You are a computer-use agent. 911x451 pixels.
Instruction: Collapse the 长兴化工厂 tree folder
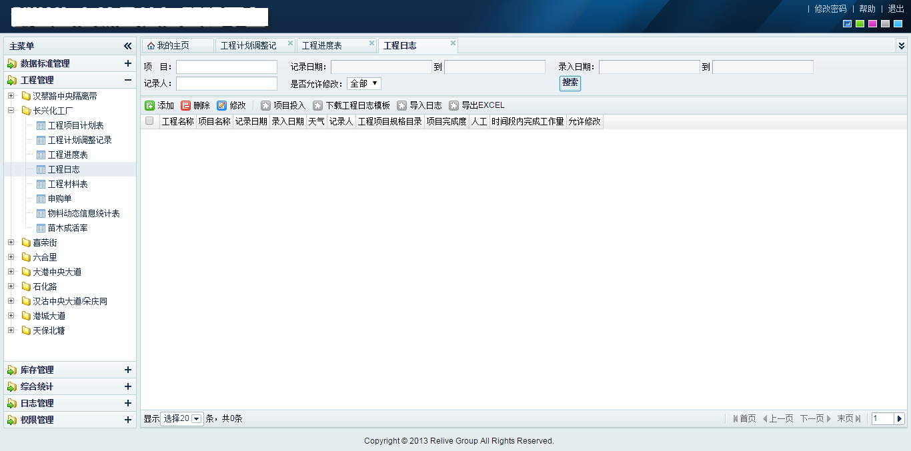coord(11,111)
